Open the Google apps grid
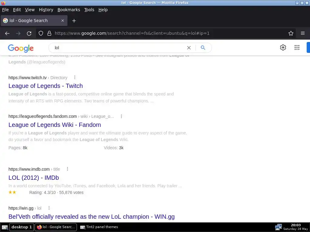Image resolution: width=310 pixels, height=232 pixels. 297,47
